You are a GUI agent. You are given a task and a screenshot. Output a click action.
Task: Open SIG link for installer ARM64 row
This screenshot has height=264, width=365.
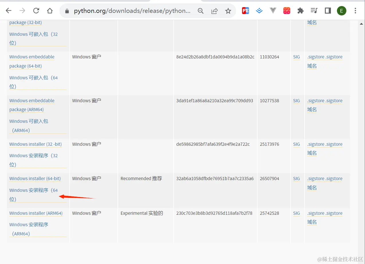tap(297, 213)
